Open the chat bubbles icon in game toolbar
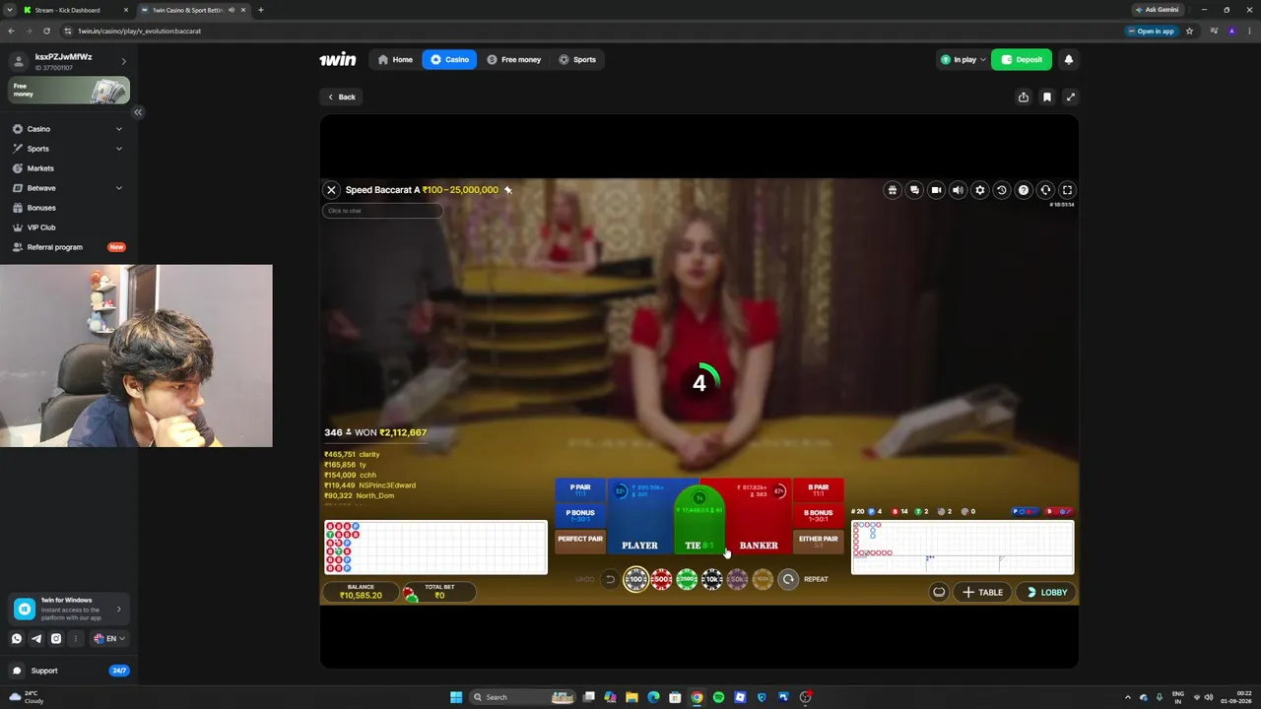 [914, 190]
